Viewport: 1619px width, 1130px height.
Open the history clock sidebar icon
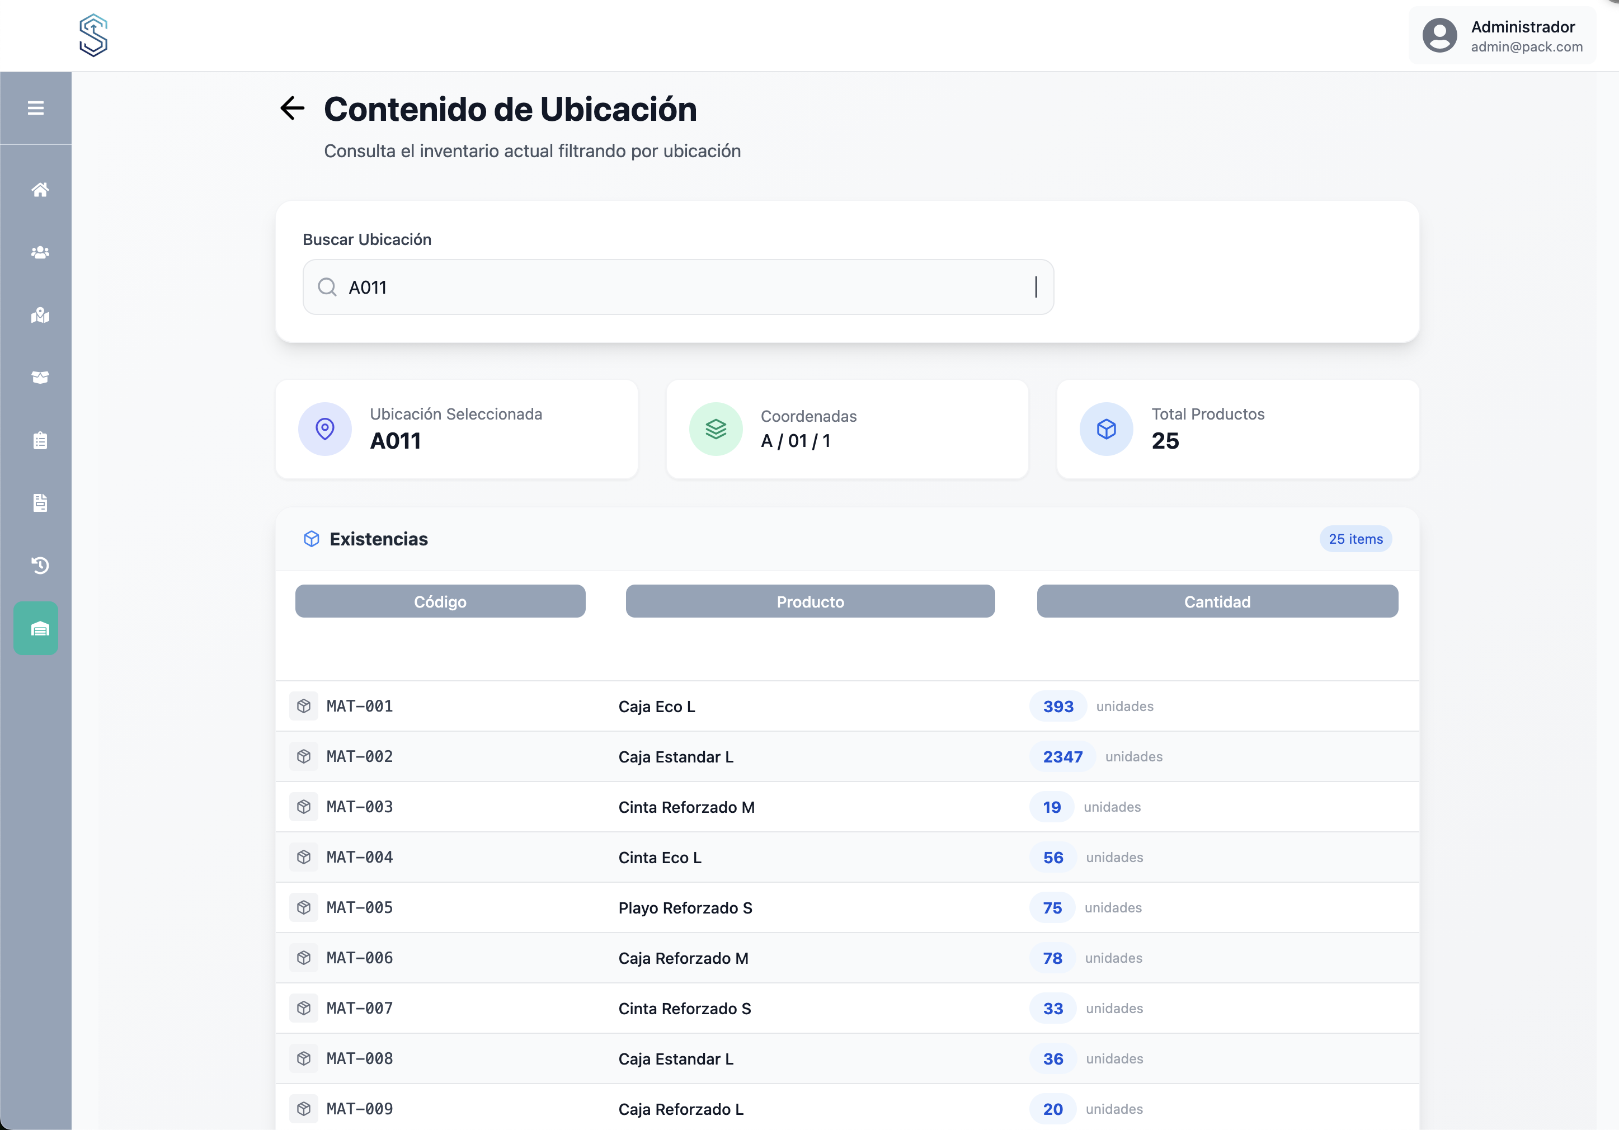click(x=40, y=566)
